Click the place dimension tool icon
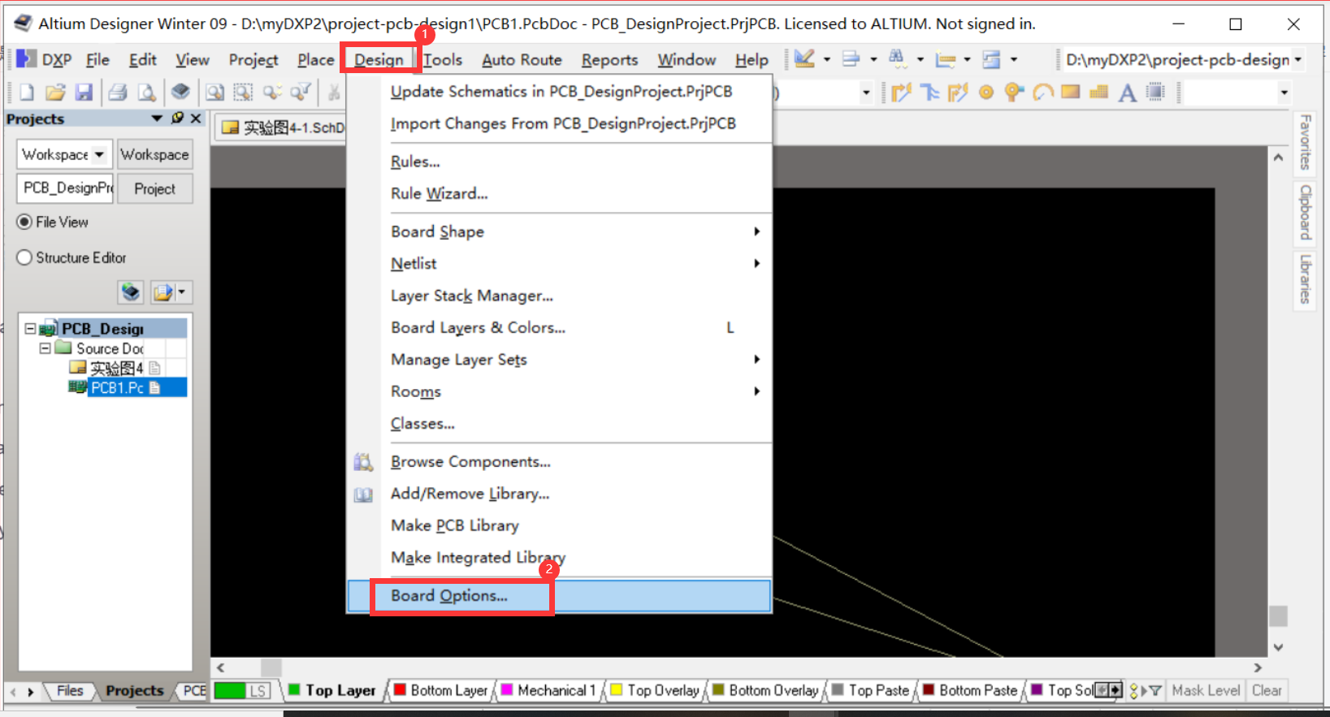 tap(945, 59)
